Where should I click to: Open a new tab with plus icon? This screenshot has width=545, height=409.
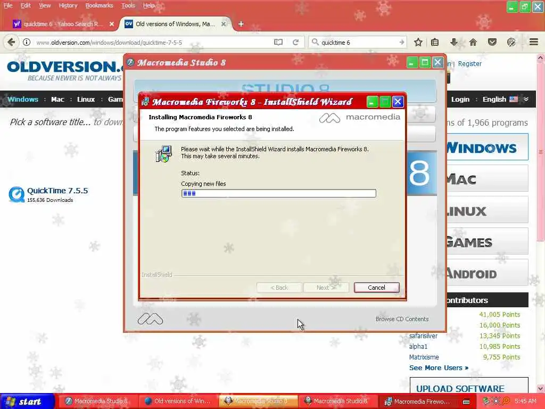241,24
